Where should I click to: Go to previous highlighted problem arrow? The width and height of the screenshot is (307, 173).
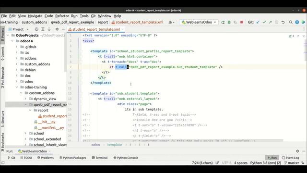point(298,36)
